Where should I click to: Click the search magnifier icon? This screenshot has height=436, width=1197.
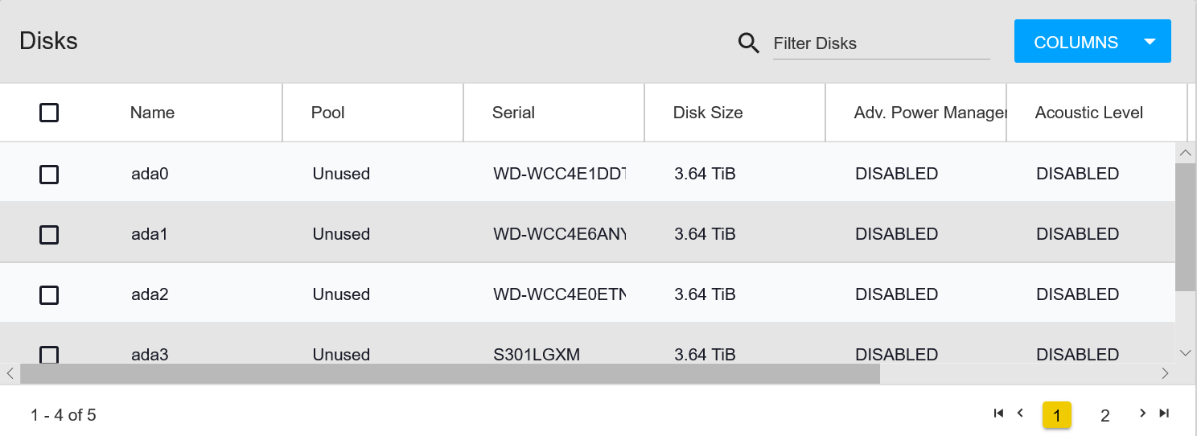coord(749,43)
